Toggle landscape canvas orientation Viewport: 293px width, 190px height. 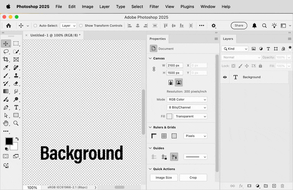coord(179,83)
